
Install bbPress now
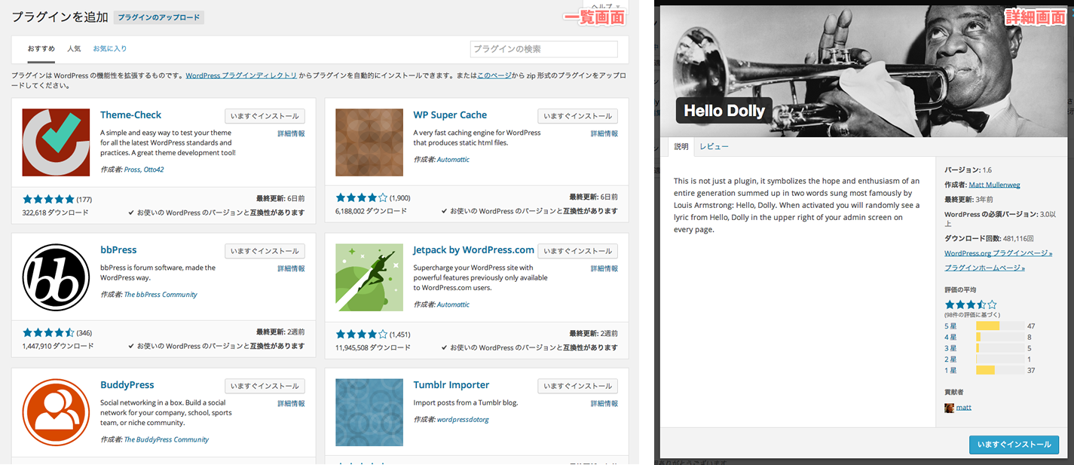[x=265, y=251]
